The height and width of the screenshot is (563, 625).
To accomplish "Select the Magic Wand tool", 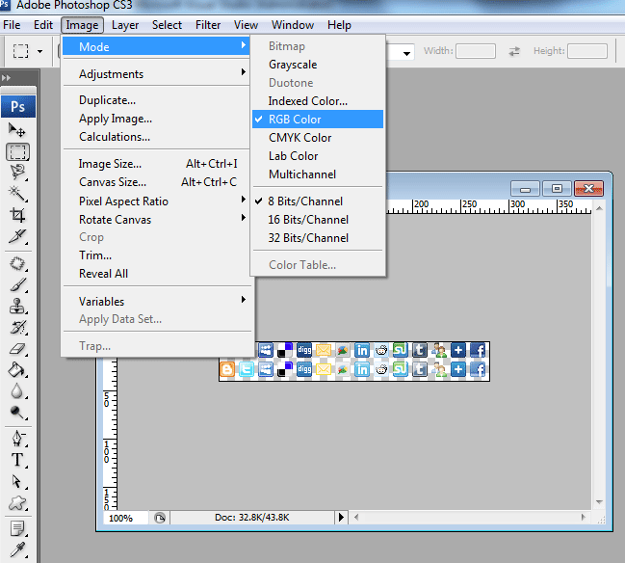I will click(17, 194).
